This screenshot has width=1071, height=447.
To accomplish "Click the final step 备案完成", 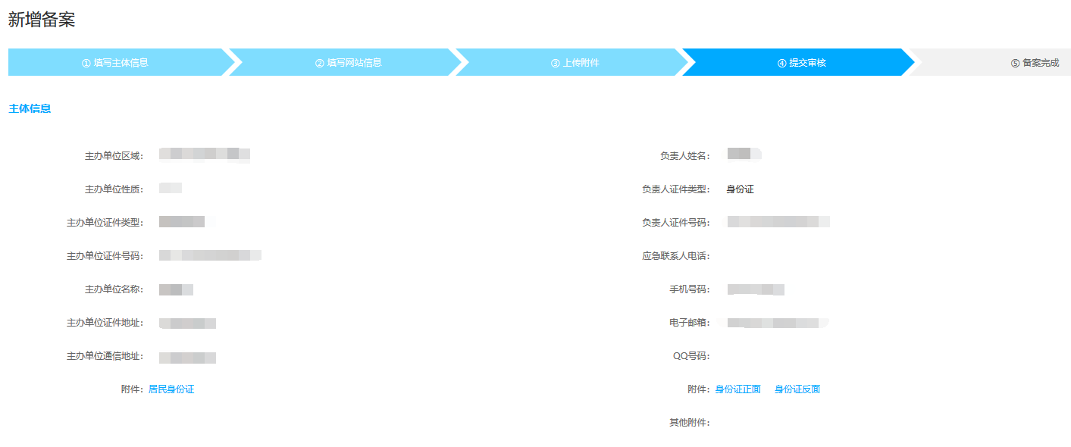I will pyautogui.click(x=1035, y=63).
